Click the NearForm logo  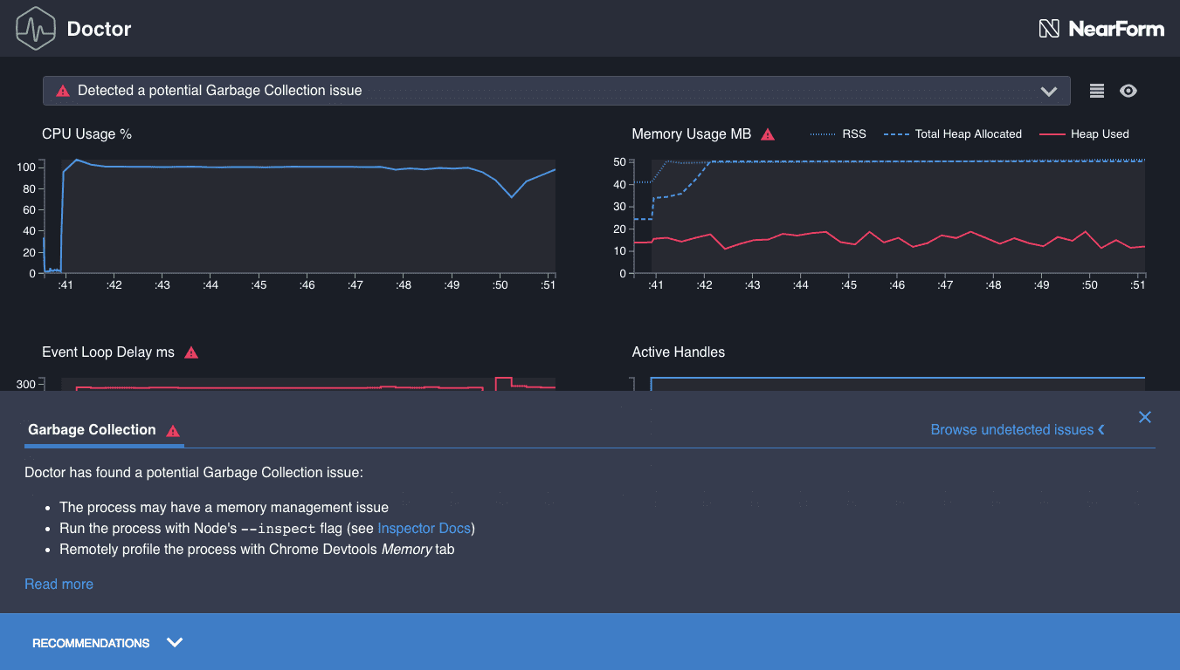(1101, 29)
